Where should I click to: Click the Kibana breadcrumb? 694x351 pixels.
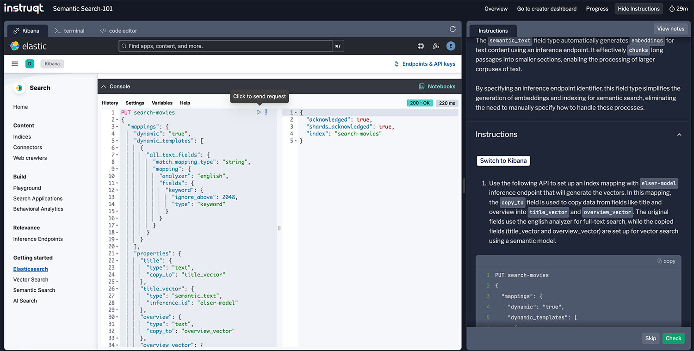[x=52, y=64]
